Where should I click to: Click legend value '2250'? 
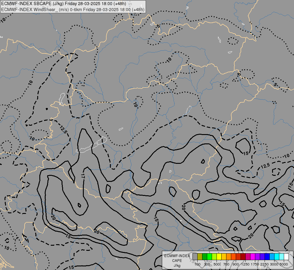pos(265,264)
